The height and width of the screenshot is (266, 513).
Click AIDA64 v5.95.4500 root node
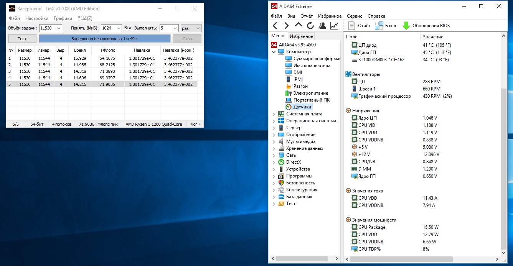coord(294,44)
